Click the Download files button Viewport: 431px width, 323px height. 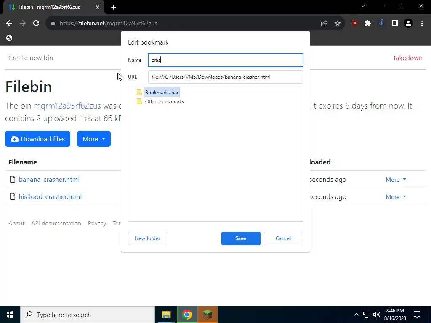tap(37, 139)
